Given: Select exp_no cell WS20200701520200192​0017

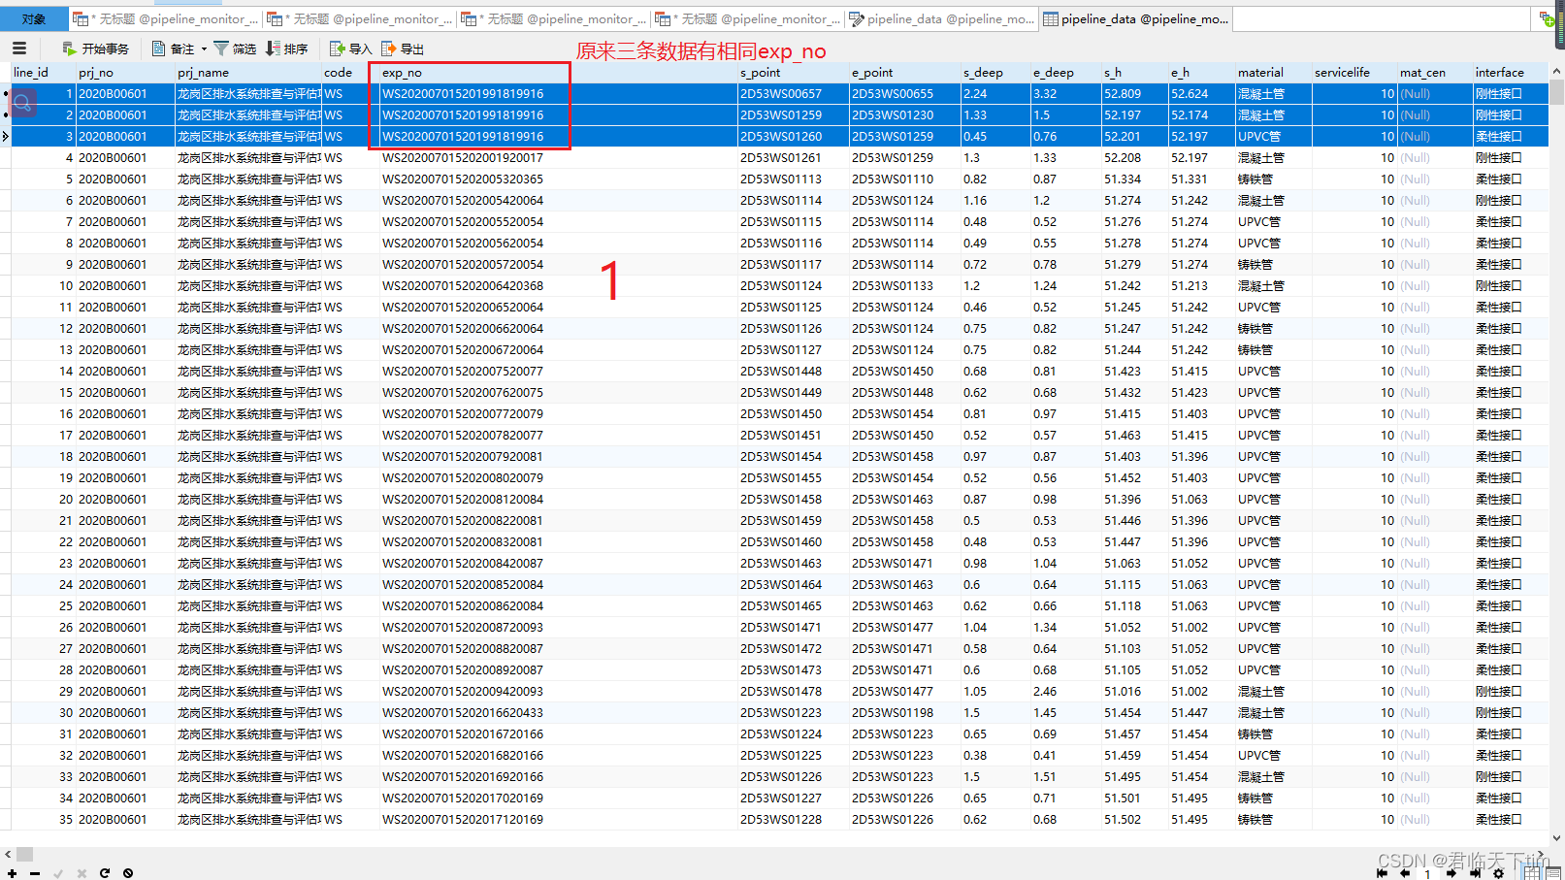Looking at the screenshot, I should point(558,158).
